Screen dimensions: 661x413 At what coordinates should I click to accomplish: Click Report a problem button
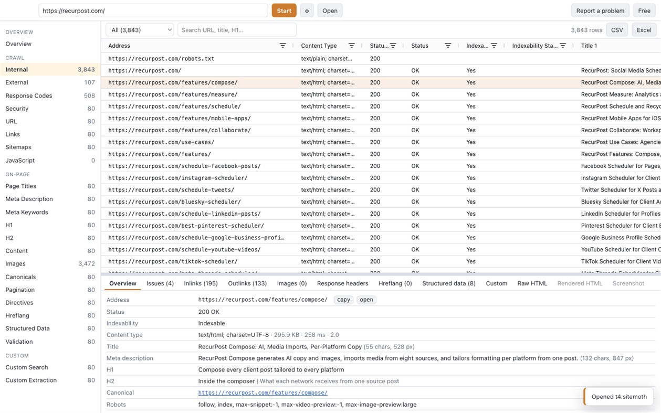point(600,10)
